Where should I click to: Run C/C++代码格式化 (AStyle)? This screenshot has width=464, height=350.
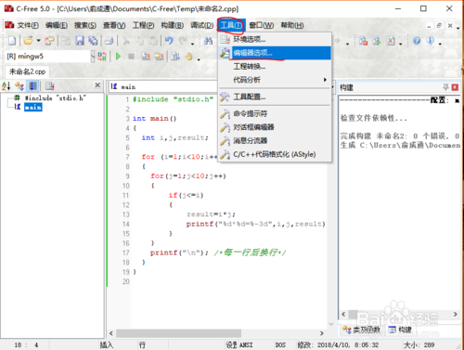click(275, 154)
